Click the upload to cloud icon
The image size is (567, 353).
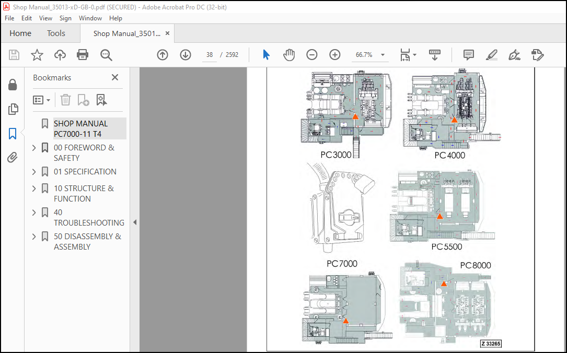tap(60, 55)
